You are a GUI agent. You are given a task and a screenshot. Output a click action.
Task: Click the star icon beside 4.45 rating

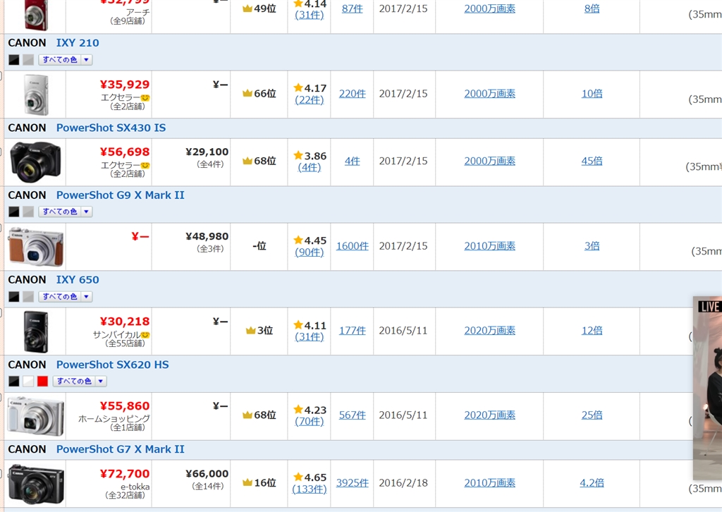(298, 240)
